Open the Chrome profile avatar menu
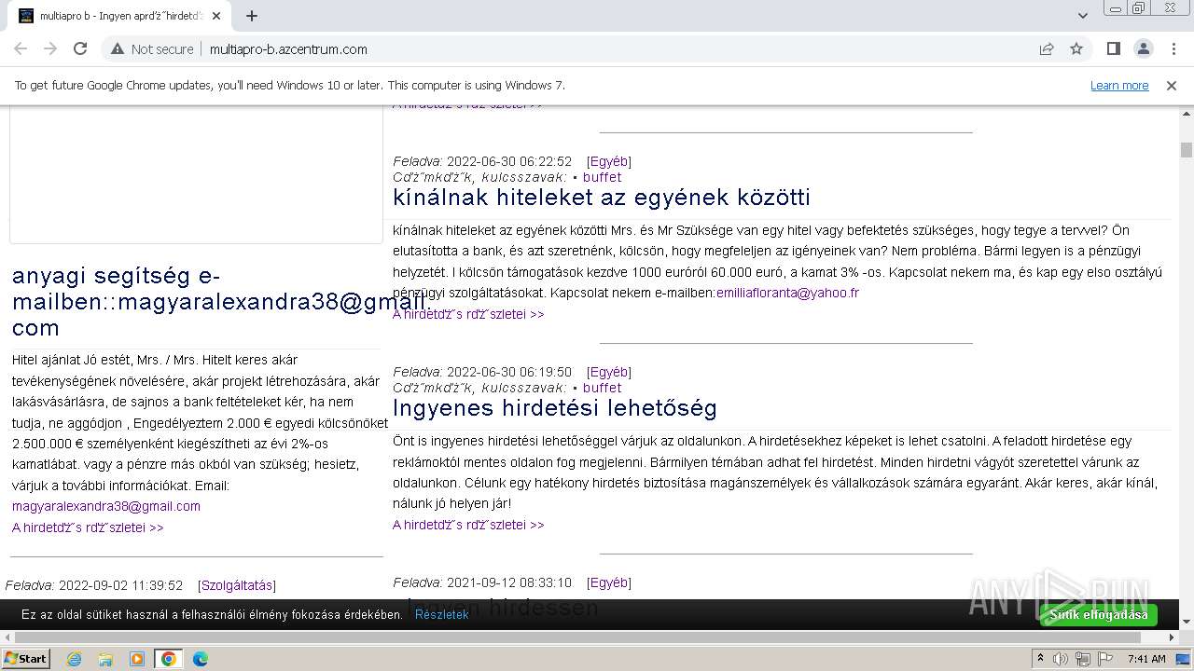Image resolution: width=1194 pixels, height=671 pixels. click(1143, 48)
